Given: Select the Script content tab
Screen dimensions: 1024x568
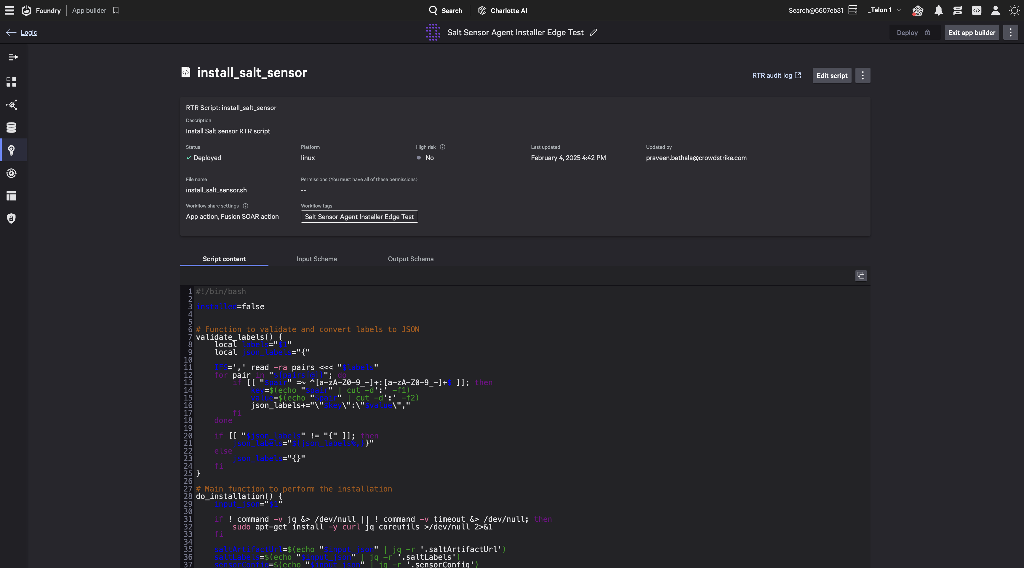Looking at the screenshot, I should coord(224,259).
